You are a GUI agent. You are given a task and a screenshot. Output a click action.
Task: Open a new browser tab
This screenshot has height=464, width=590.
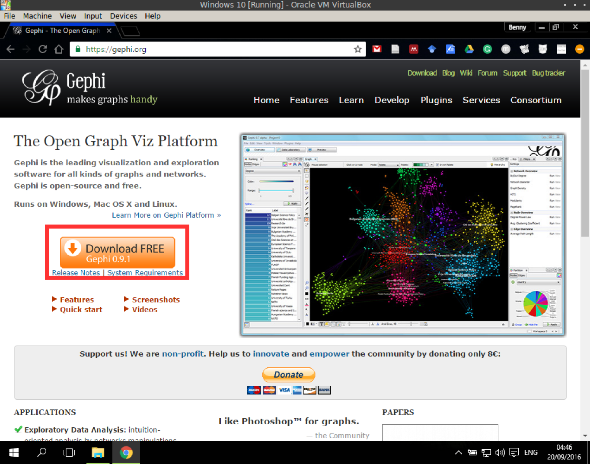(130, 31)
